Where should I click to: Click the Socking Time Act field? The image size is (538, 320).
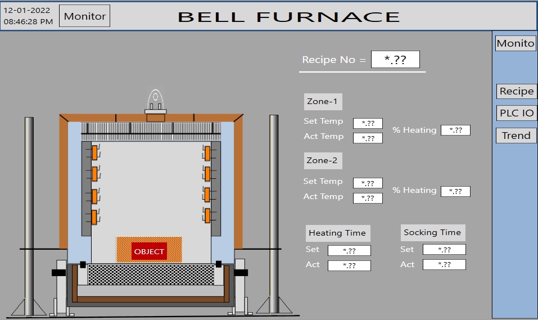tap(444, 264)
